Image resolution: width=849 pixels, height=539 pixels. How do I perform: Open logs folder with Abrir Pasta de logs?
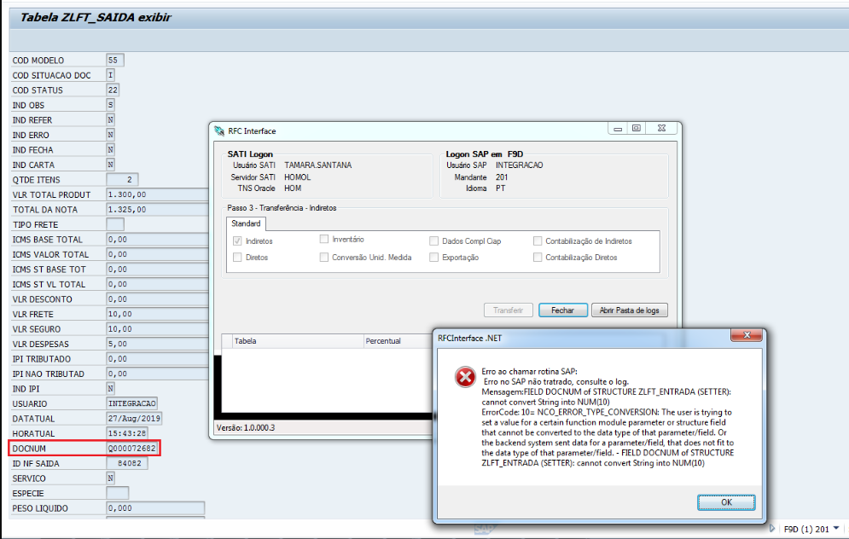tap(629, 310)
